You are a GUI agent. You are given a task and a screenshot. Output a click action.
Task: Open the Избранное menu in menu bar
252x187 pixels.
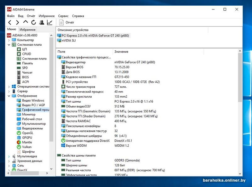click(47, 16)
